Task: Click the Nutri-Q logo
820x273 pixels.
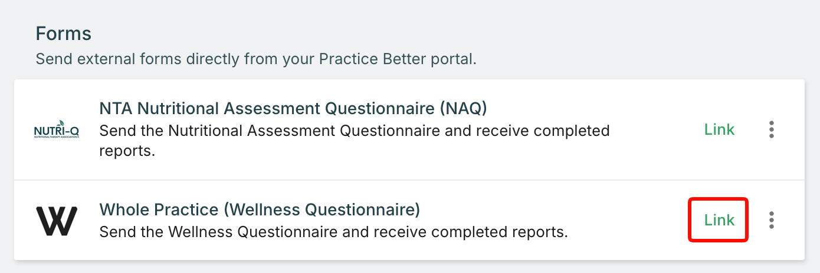Action: [57, 129]
